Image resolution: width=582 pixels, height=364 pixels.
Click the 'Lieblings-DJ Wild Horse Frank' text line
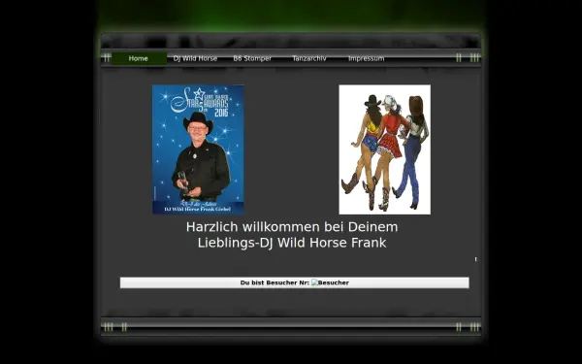coord(292,243)
